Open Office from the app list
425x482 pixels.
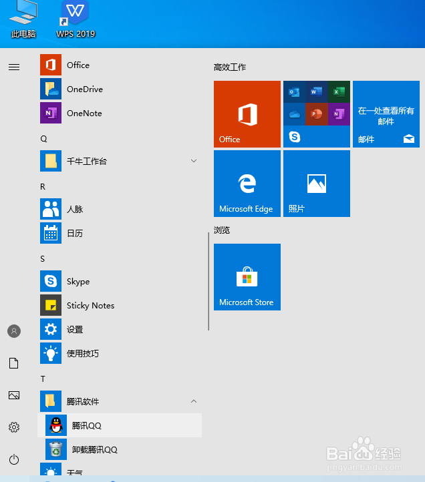tap(120, 65)
